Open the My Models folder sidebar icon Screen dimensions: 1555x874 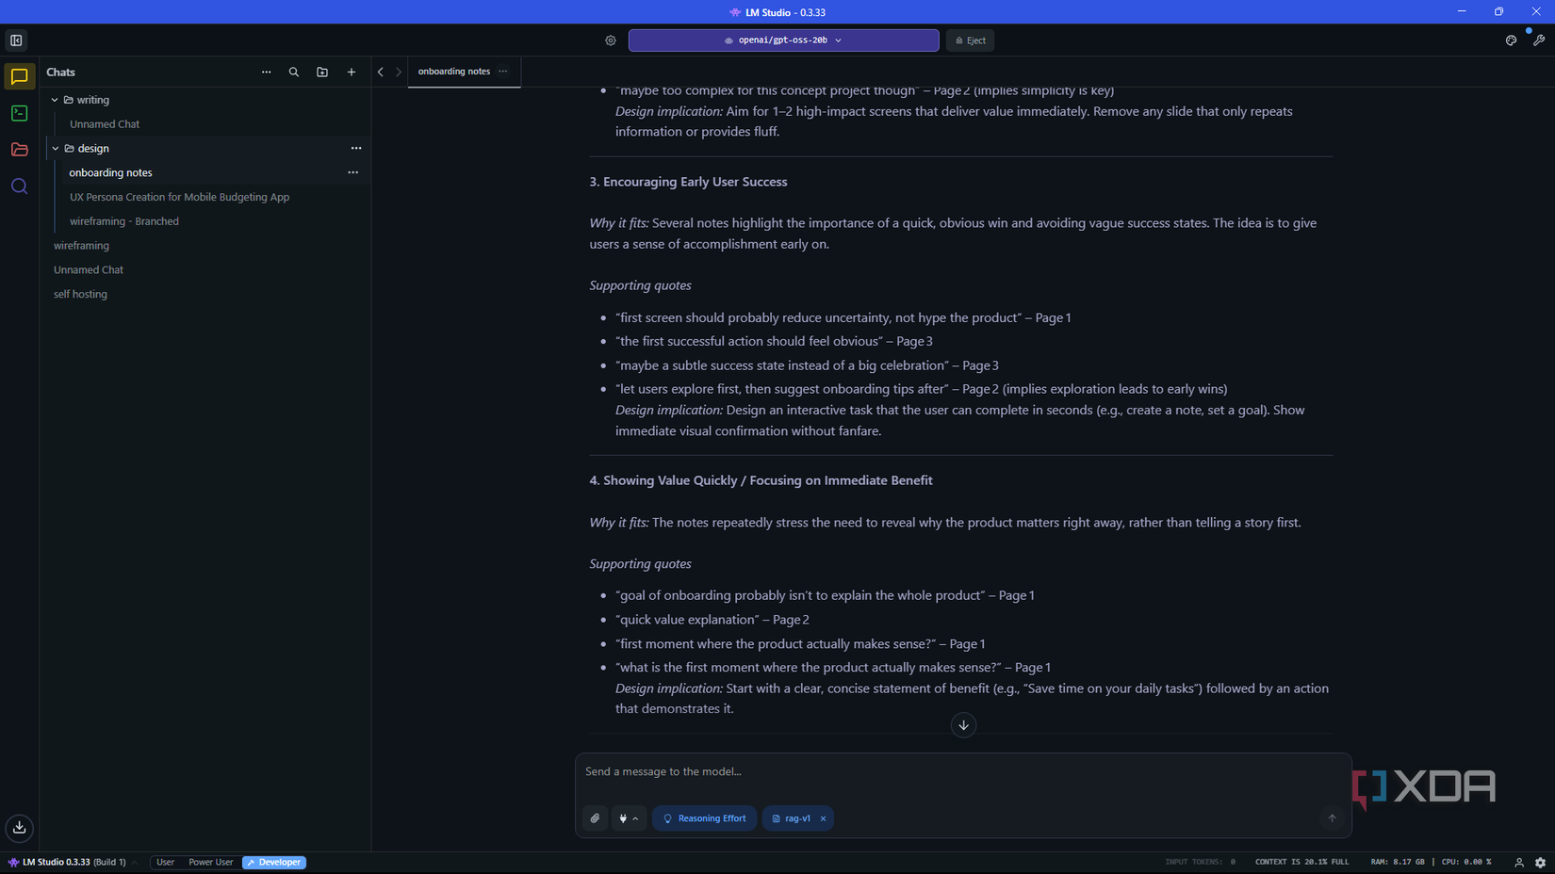[x=19, y=149]
